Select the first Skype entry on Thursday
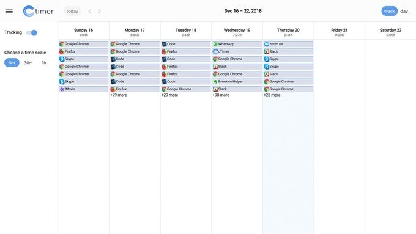This screenshot has height=234, width=416. 288,59
